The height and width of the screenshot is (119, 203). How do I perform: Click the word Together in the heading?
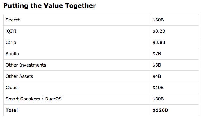pos(80,6)
